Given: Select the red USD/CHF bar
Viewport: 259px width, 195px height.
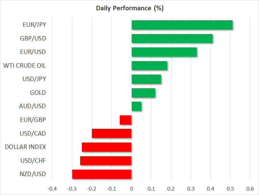Looking at the screenshot, I should (106, 160).
